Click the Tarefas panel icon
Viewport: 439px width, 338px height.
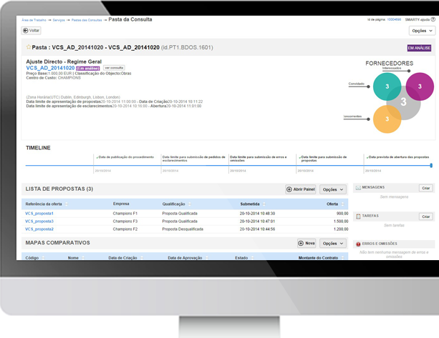[358, 216]
